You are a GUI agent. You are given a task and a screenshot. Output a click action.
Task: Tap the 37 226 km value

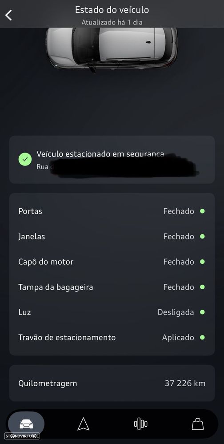tap(185, 383)
